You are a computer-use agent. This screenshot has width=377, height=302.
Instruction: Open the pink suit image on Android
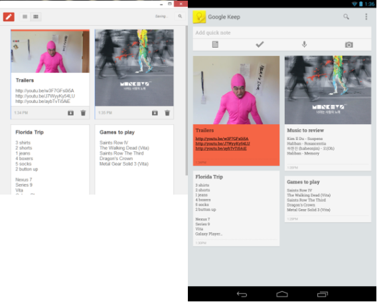[x=236, y=90]
